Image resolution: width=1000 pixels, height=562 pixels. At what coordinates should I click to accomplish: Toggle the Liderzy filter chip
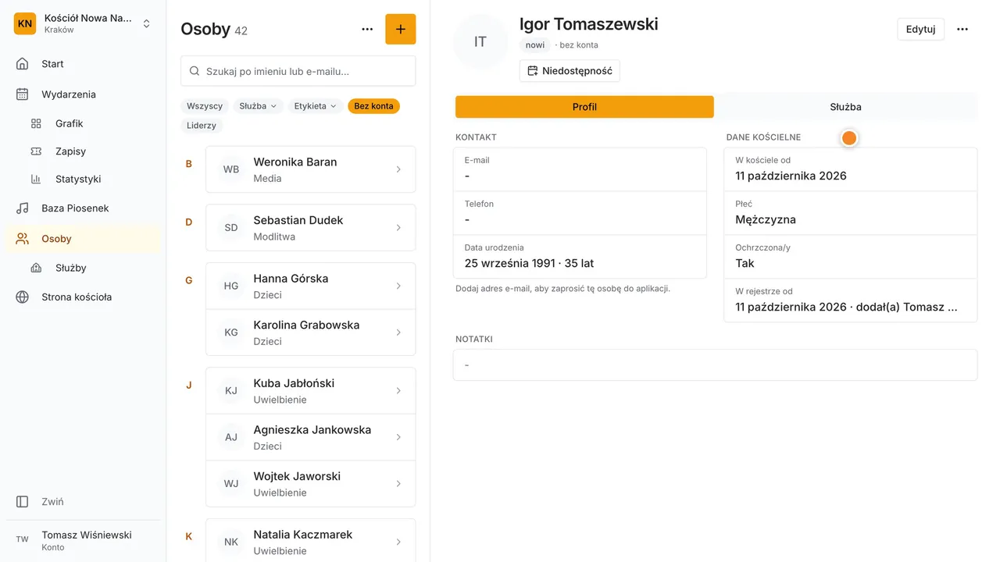(x=202, y=126)
